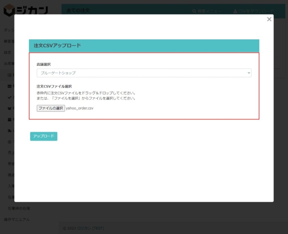The height and width of the screenshot is (234, 288).
Task: Click the © 2023 ロジカン footer text
Action: [83, 228]
